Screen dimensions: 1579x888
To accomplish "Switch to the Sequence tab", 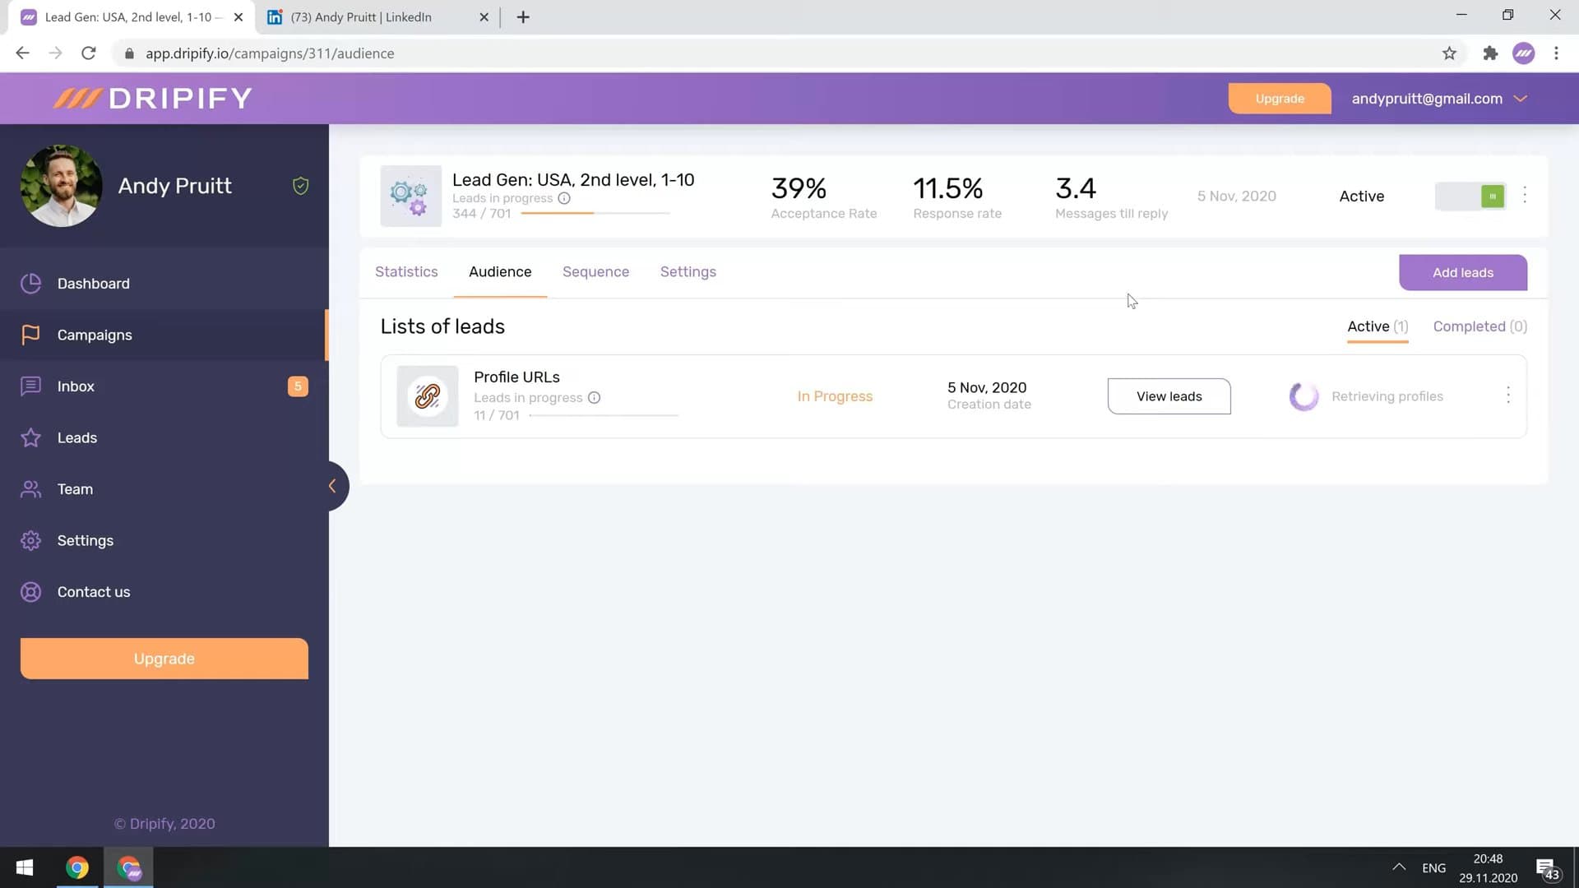I will (595, 271).
